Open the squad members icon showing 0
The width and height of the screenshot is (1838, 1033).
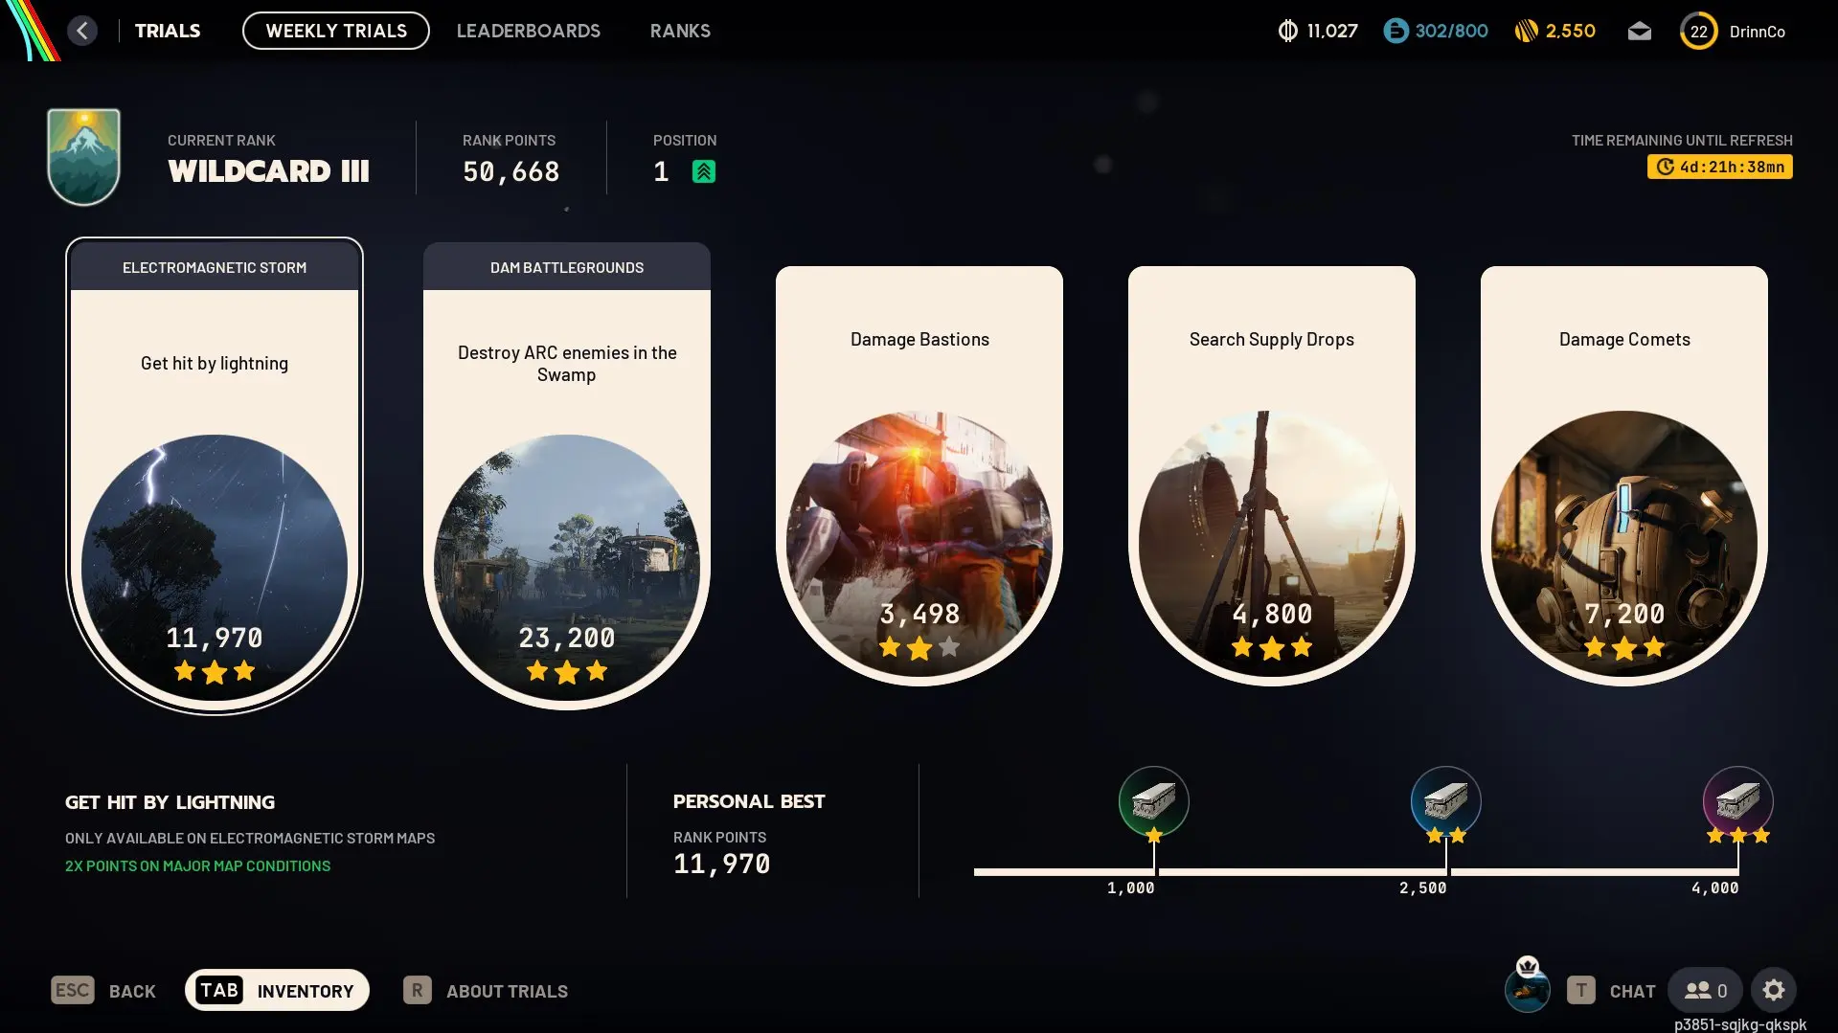[1705, 990]
